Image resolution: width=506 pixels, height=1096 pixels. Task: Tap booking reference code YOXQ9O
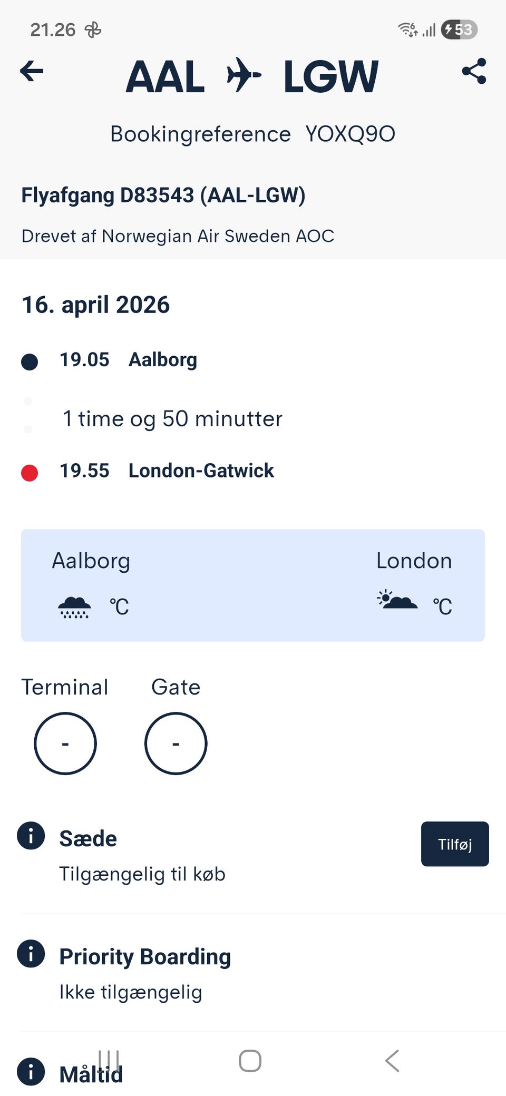click(x=350, y=134)
